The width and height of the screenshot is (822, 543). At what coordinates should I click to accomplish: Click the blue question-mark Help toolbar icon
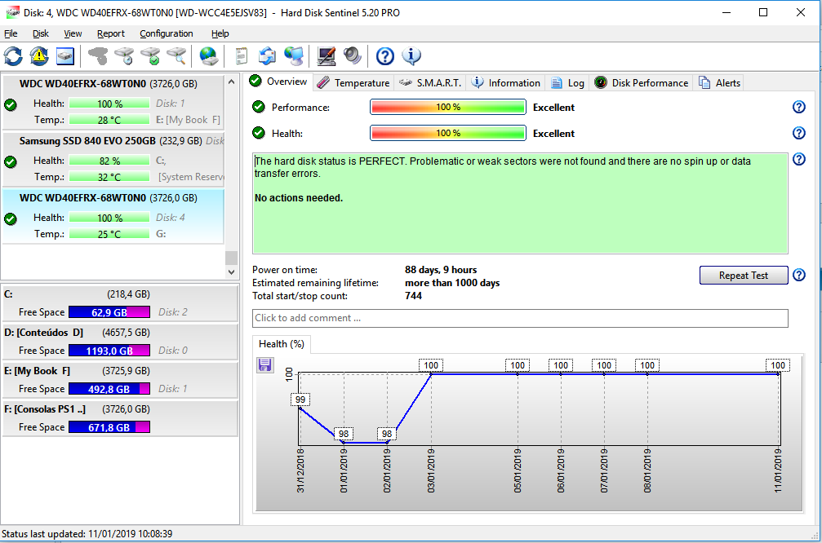pos(385,56)
